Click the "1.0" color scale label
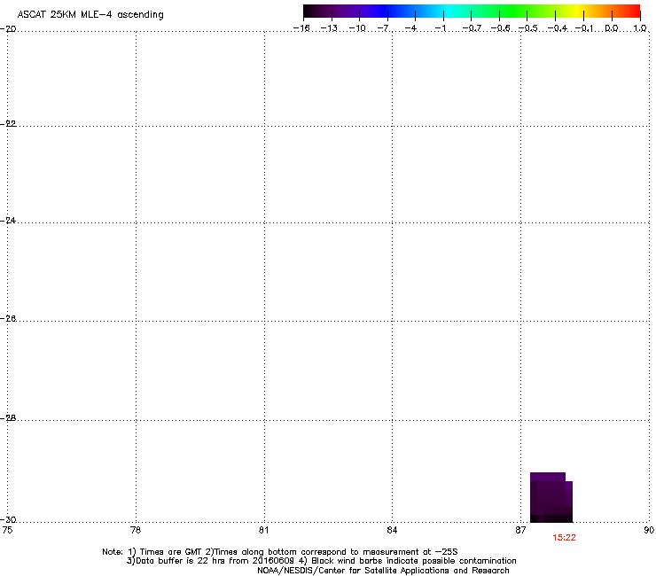Screen dimensions: 656x576 pyautogui.click(x=640, y=28)
